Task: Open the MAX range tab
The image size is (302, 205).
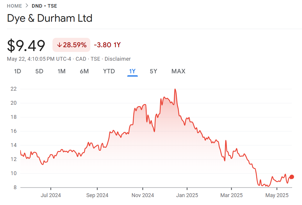Action: coord(178,71)
